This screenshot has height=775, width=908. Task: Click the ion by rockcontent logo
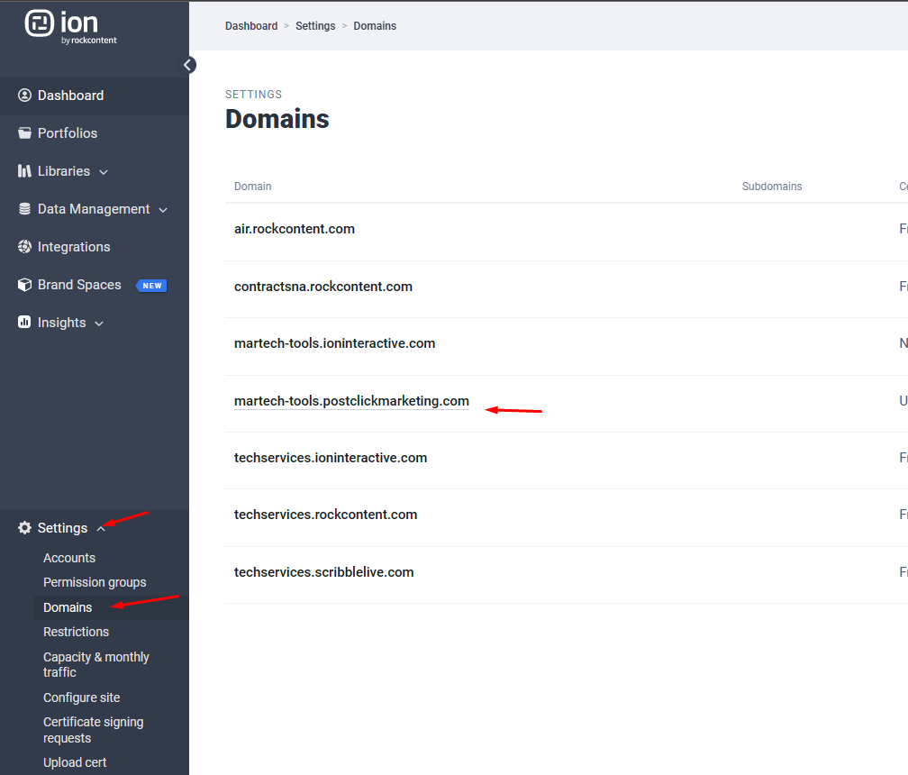pos(70,27)
